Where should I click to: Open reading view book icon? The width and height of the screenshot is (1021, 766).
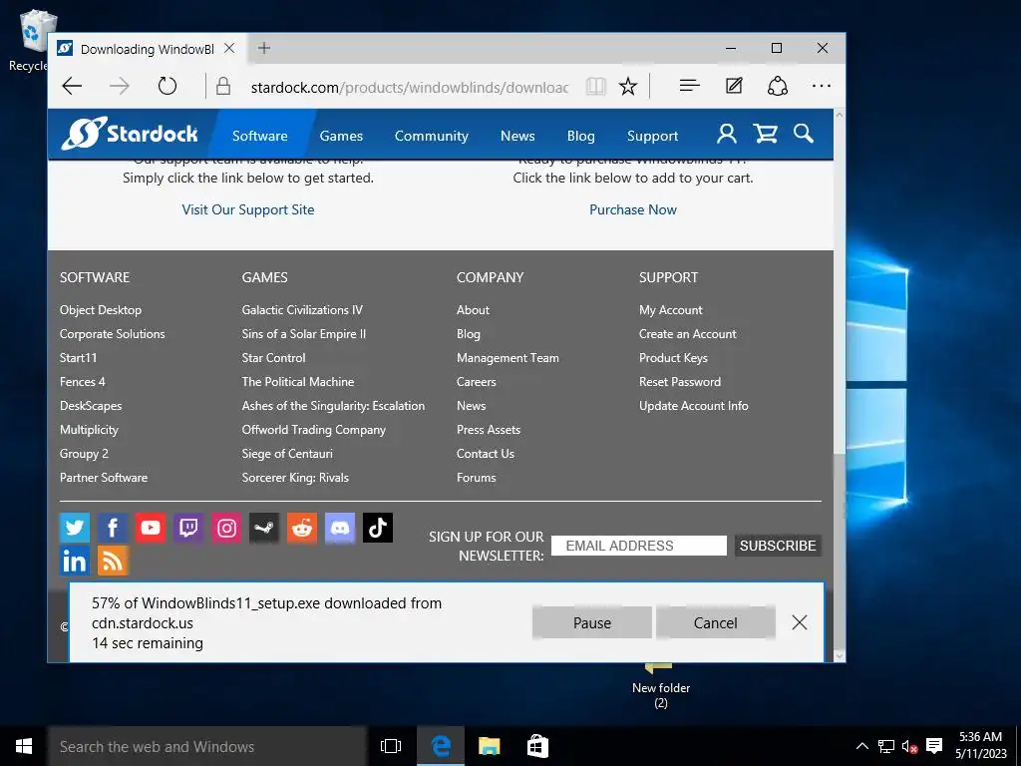[x=596, y=86]
